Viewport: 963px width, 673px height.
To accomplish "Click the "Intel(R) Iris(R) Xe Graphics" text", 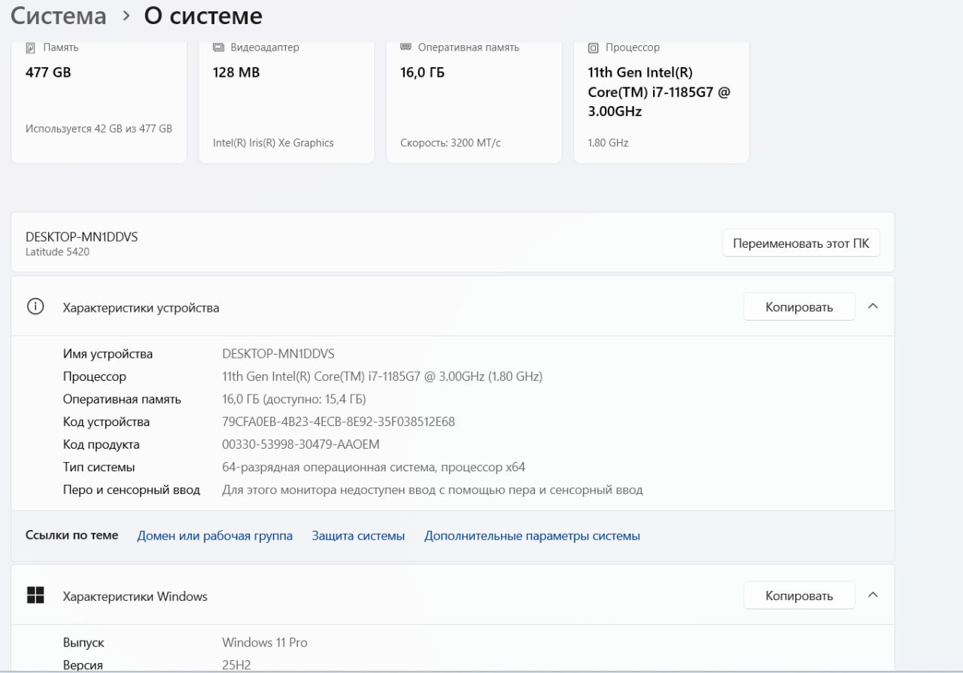I will point(273,142).
